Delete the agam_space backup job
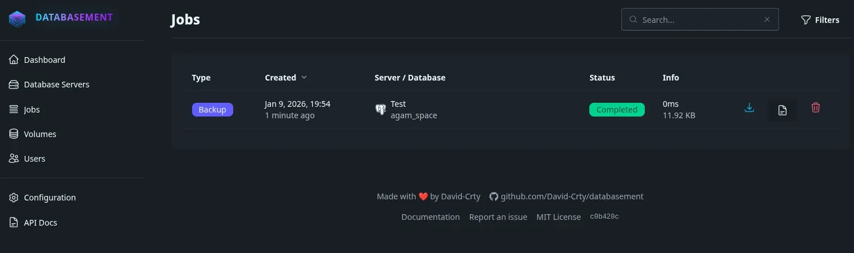This screenshot has width=854, height=253. pos(816,108)
